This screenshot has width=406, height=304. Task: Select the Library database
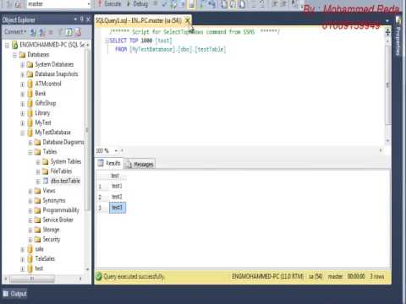pyautogui.click(x=42, y=113)
